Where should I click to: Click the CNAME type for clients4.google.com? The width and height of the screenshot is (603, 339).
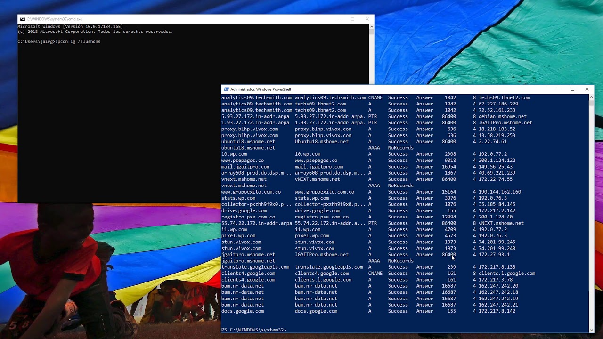pyautogui.click(x=375, y=274)
